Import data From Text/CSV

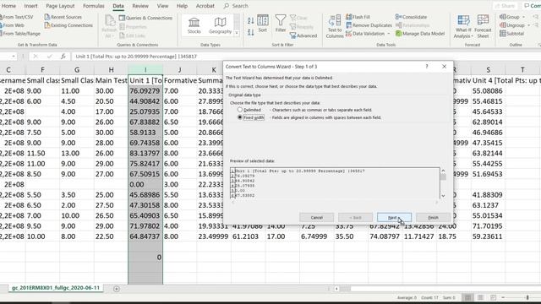[x=17, y=17]
